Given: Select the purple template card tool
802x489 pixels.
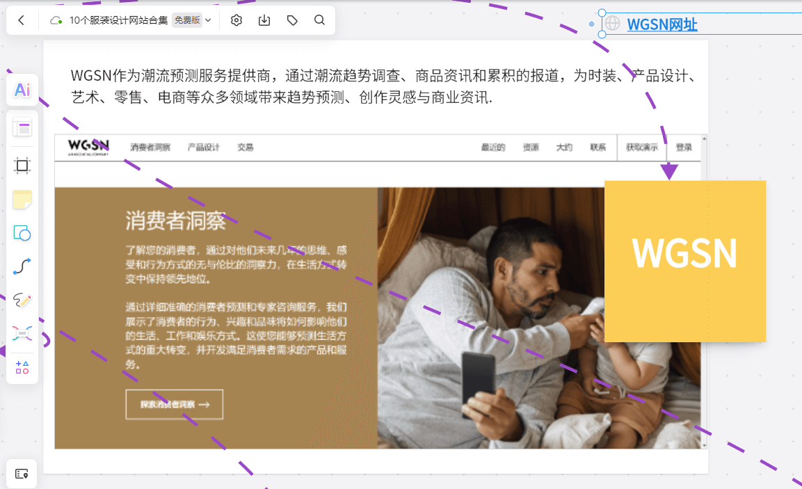Looking at the screenshot, I should pos(22,128).
